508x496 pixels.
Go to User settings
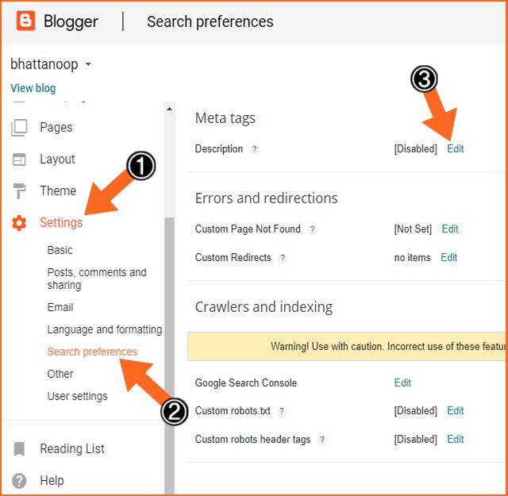pyautogui.click(x=77, y=396)
